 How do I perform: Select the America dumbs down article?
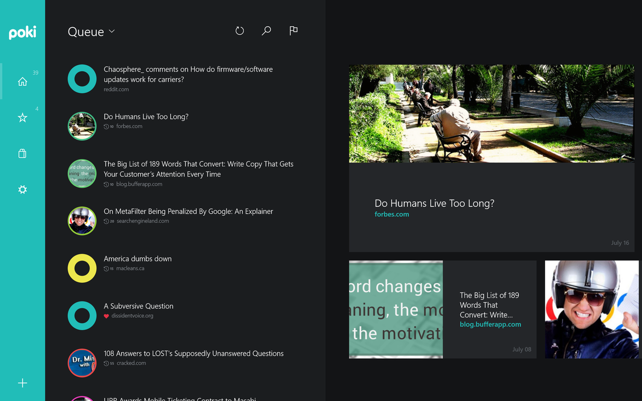(x=137, y=258)
